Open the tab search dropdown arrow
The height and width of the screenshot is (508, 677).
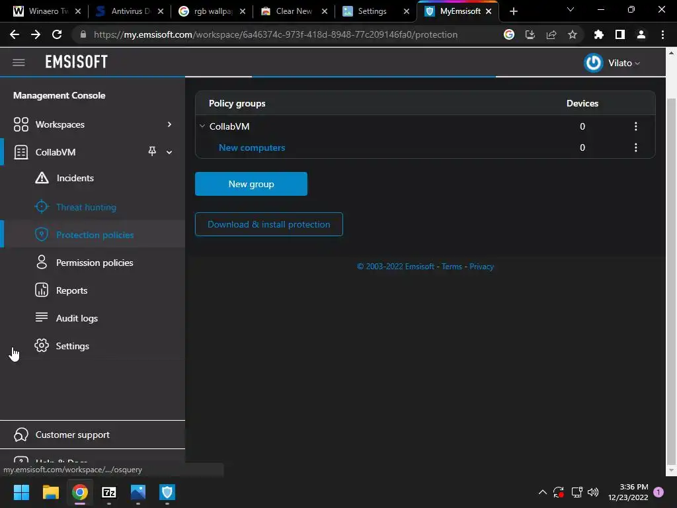click(571, 9)
